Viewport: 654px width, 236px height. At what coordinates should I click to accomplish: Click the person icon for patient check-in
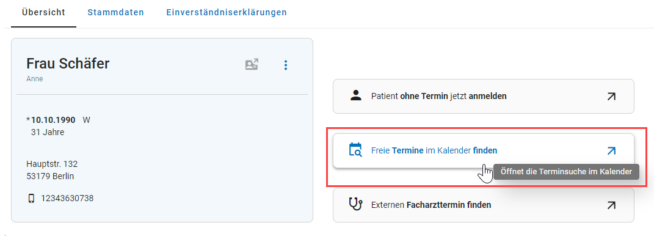click(355, 95)
